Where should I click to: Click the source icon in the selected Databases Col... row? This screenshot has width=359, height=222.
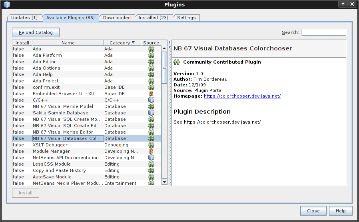(151, 139)
